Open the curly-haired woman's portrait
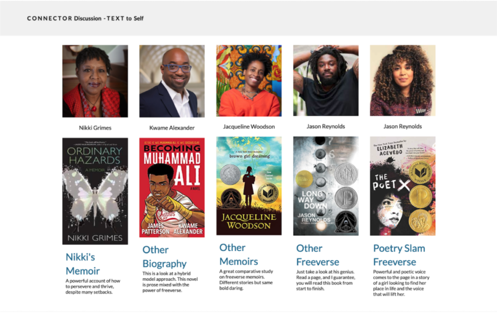Viewport: 497px width, 313px height. pos(402,81)
